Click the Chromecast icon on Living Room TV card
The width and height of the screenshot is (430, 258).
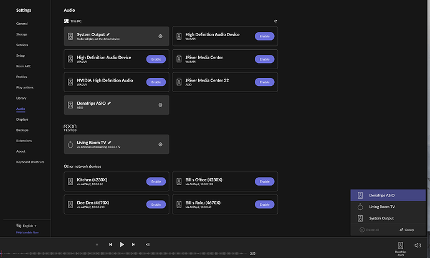tap(70, 144)
